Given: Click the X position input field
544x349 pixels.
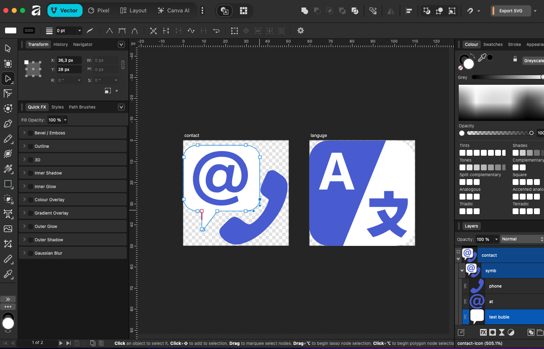Looking at the screenshot, I should (x=69, y=61).
